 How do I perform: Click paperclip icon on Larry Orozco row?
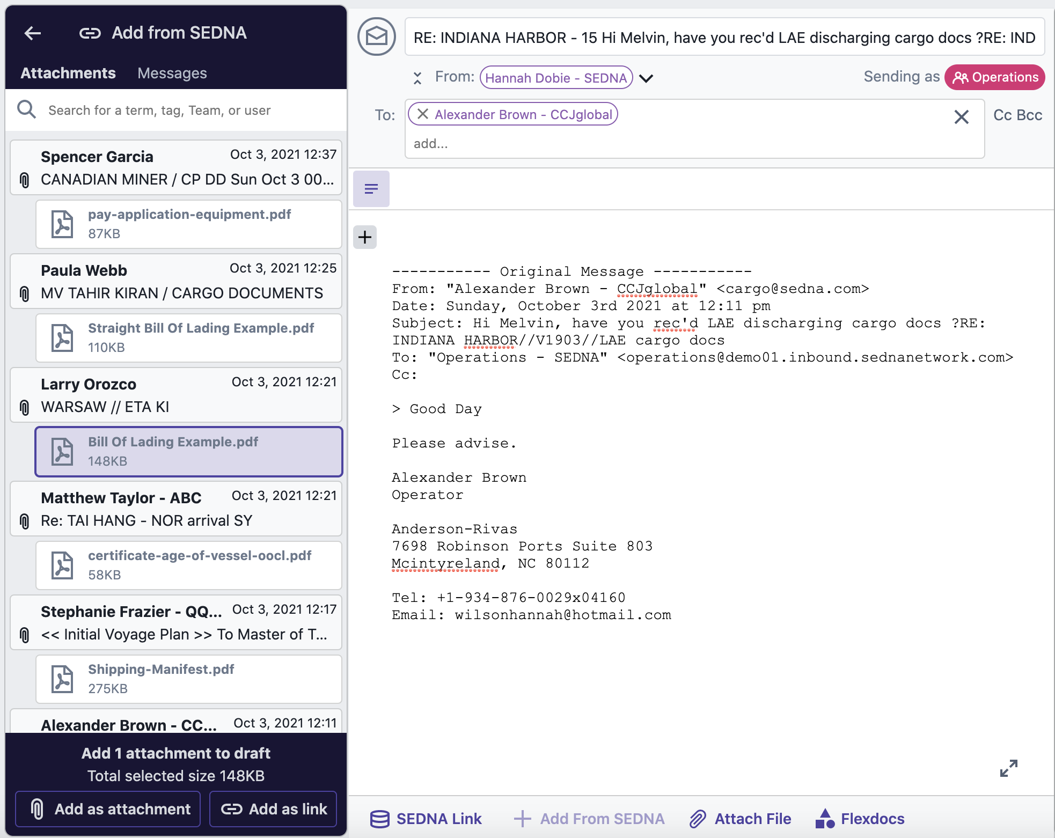(24, 407)
